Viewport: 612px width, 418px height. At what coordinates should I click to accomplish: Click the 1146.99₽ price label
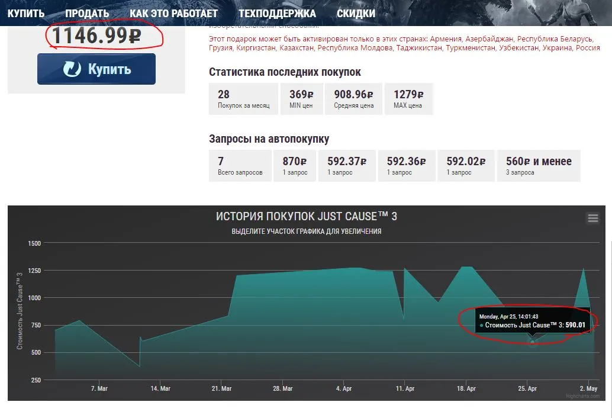tap(96, 36)
